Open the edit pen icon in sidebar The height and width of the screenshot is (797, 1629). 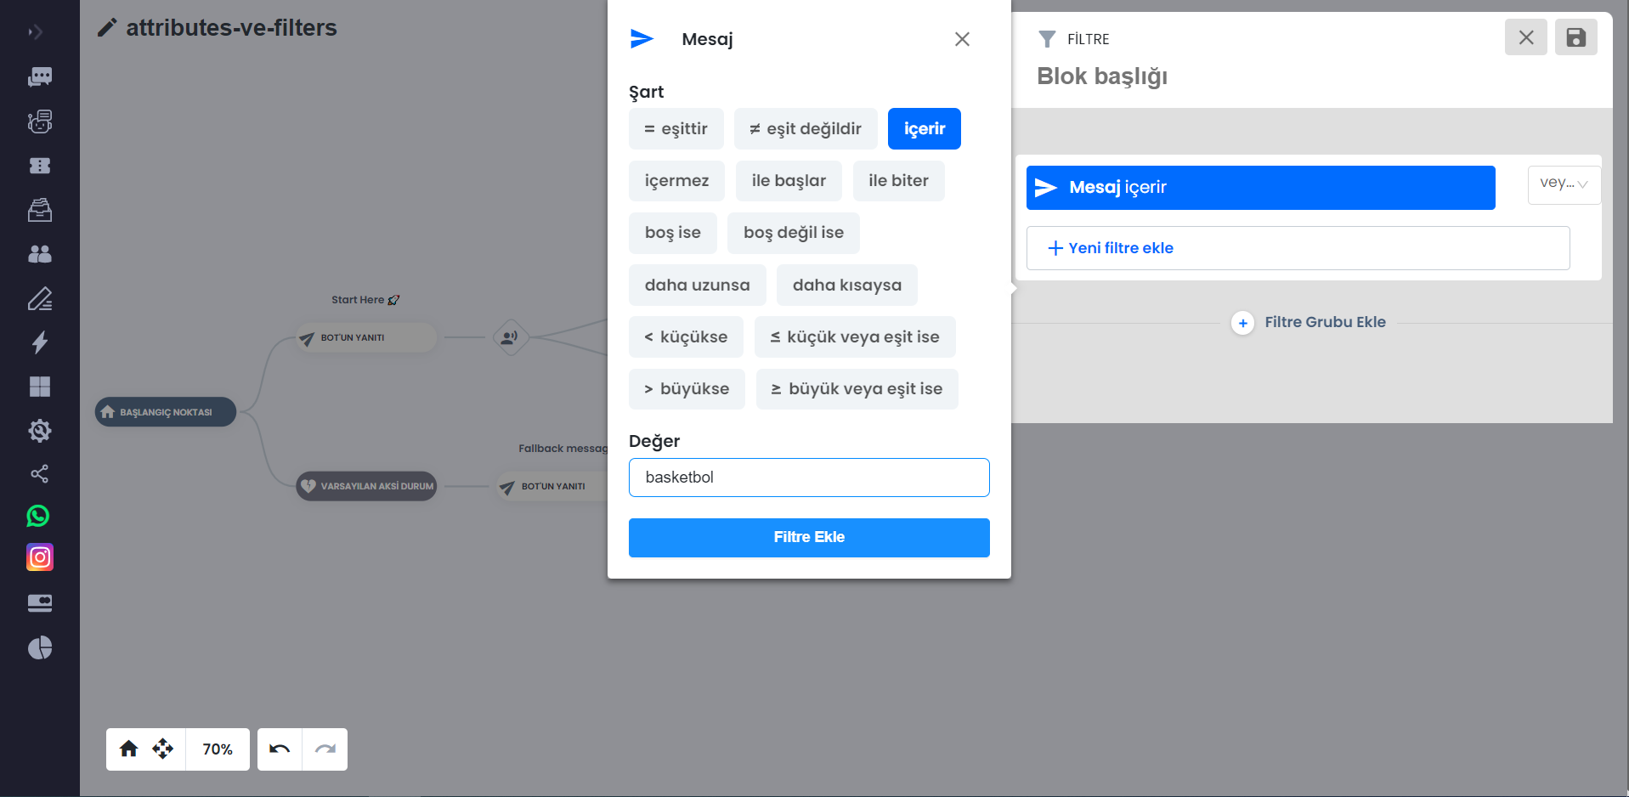click(40, 298)
